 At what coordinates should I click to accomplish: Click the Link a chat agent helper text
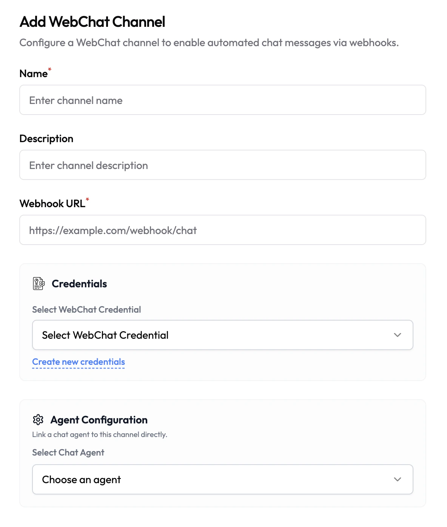click(100, 435)
